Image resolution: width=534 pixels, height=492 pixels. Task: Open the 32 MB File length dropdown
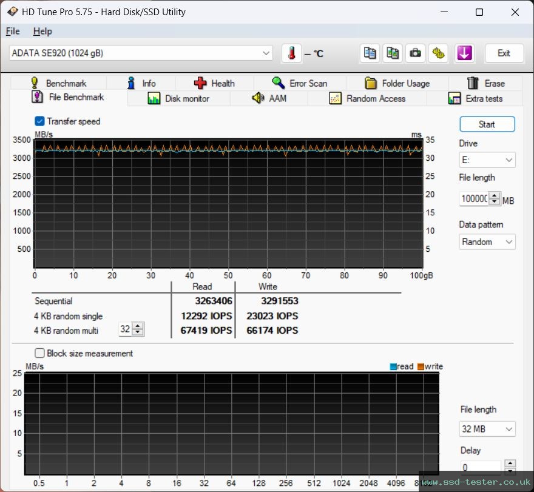tap(487, 429)
